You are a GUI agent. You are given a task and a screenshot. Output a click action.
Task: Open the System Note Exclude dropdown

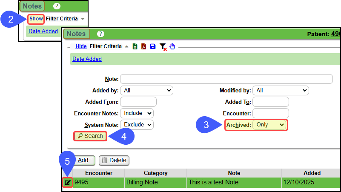[137, 125]
